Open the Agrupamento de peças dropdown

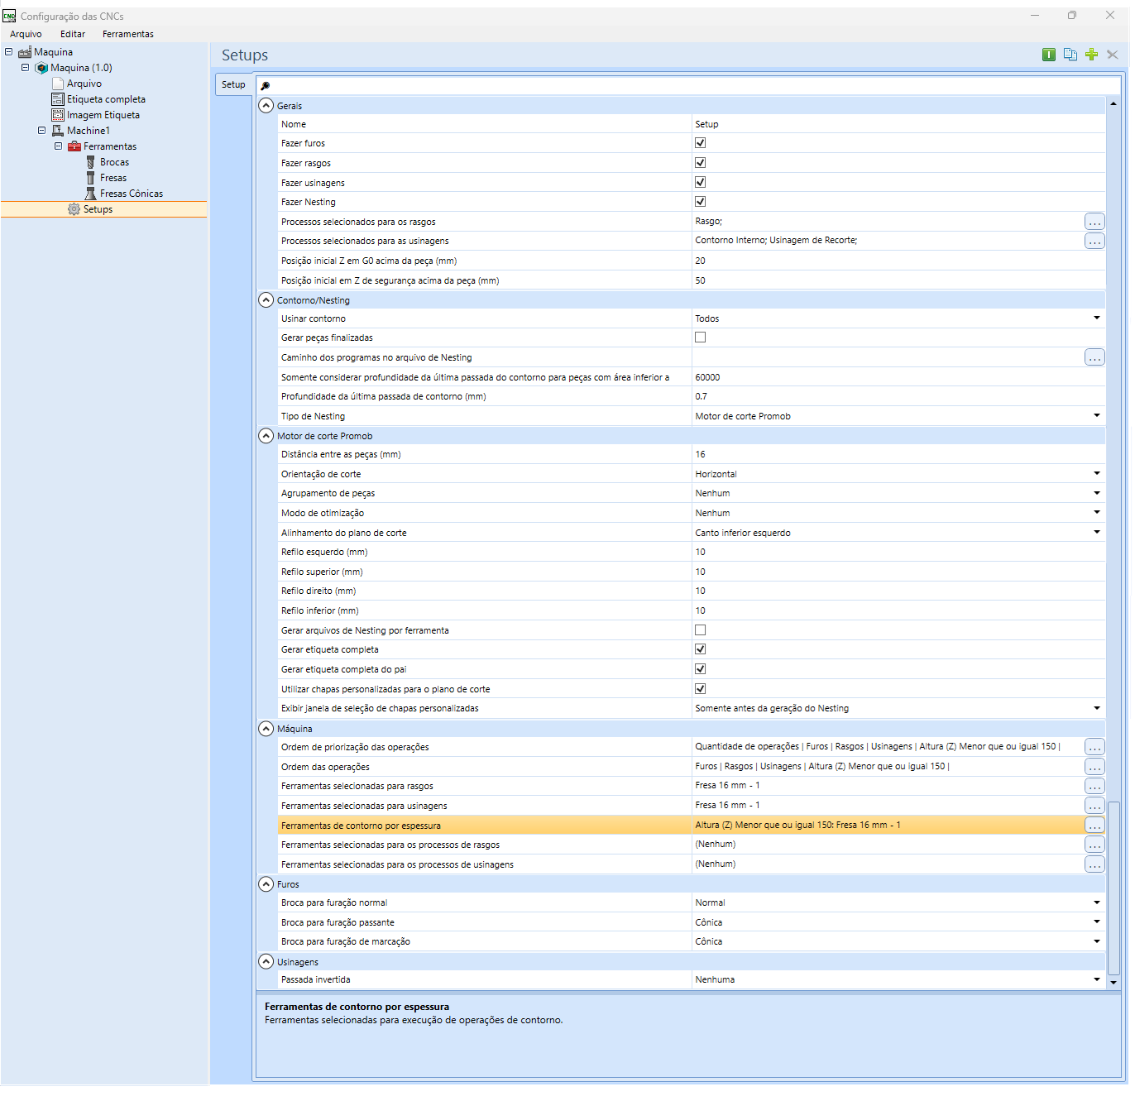coord(1097,493)
